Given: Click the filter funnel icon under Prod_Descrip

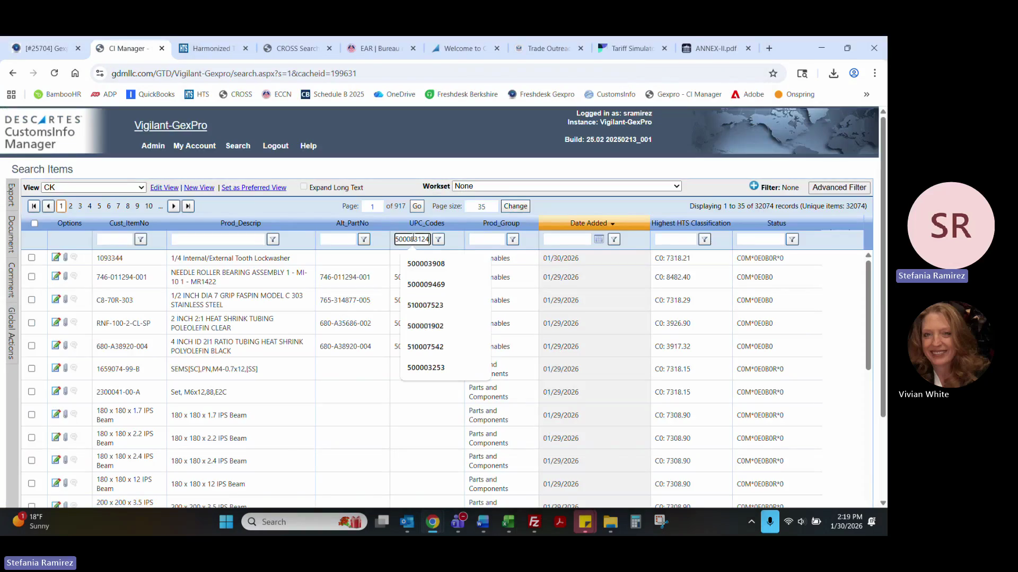Looking at the screenshot, I should pos(273,239).
